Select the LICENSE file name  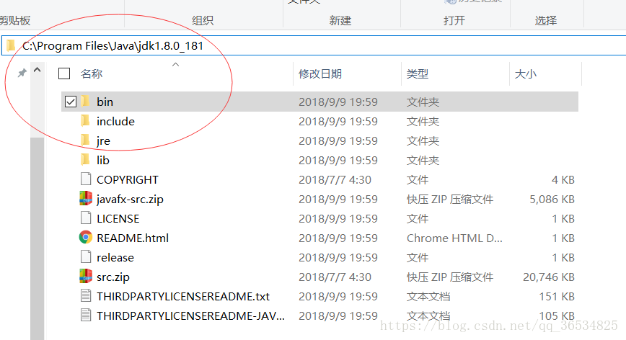tap(118, 219)
